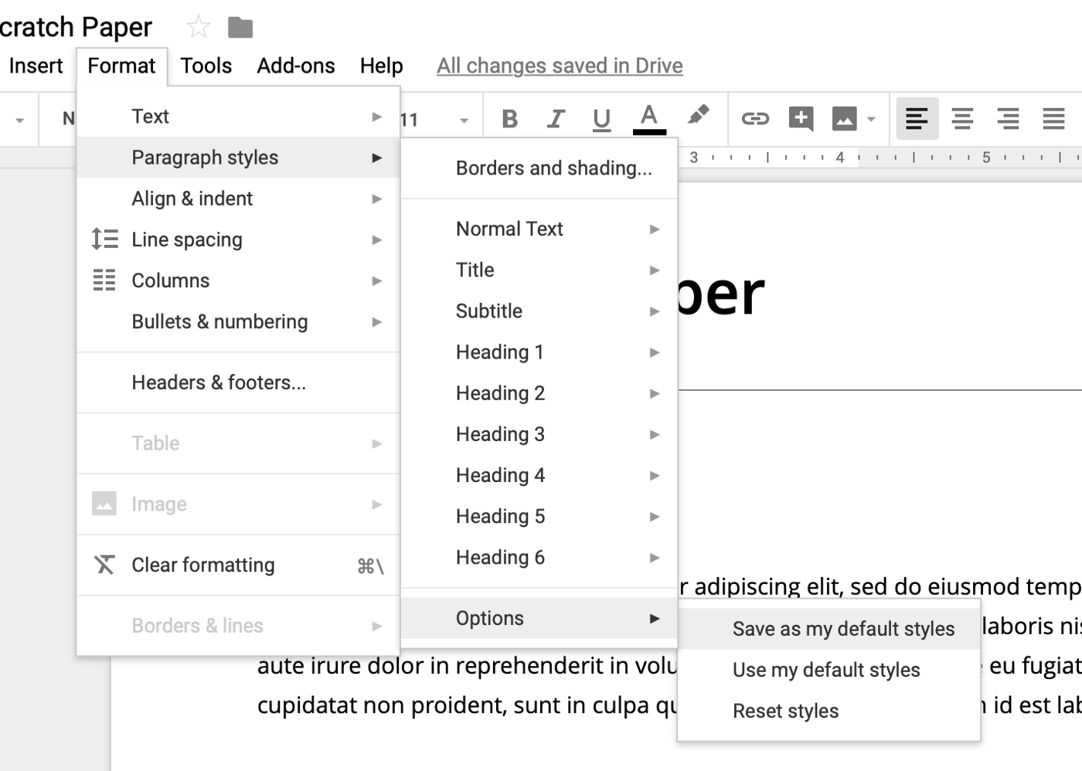This screenshot has width=1082, height=771.
Task: Star the Scratch Paper document
Action: click(199, 28)
